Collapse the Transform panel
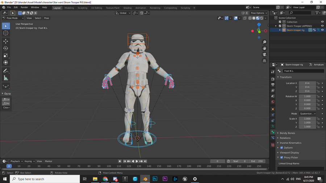This screenshot has width=326, height=183. [x=286, y=77]
